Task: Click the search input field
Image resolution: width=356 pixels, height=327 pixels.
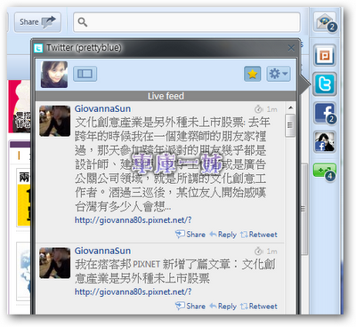Action: click(187, 22)
